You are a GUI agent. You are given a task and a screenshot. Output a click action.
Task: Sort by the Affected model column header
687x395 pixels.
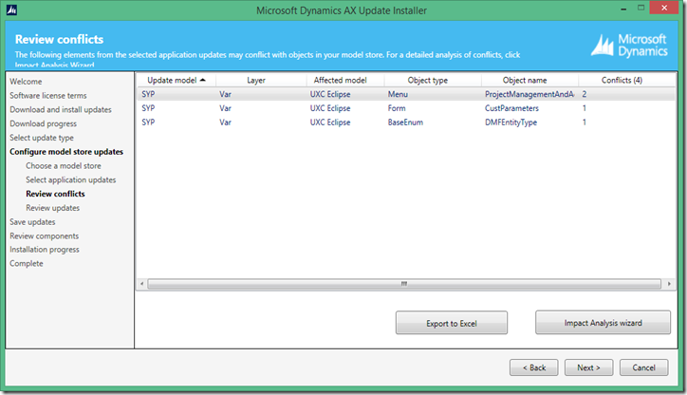[x=341, y=80]
